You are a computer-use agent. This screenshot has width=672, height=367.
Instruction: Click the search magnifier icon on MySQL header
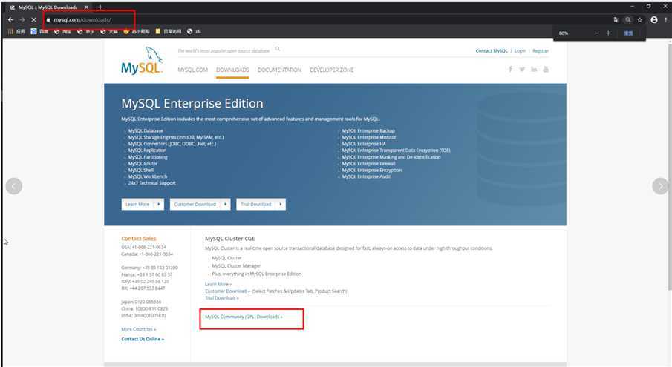(x=278, y=49)
